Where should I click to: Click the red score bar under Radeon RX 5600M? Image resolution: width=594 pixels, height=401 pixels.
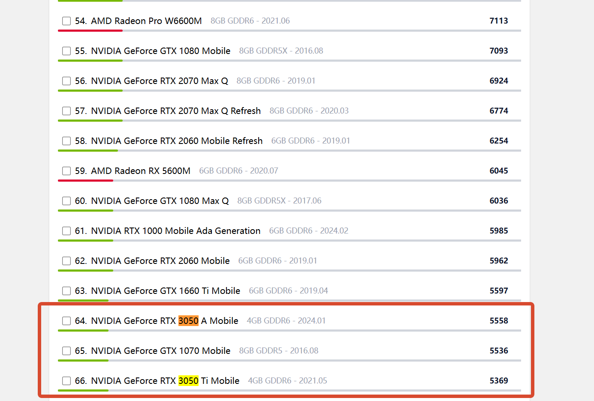coord(85,181)
